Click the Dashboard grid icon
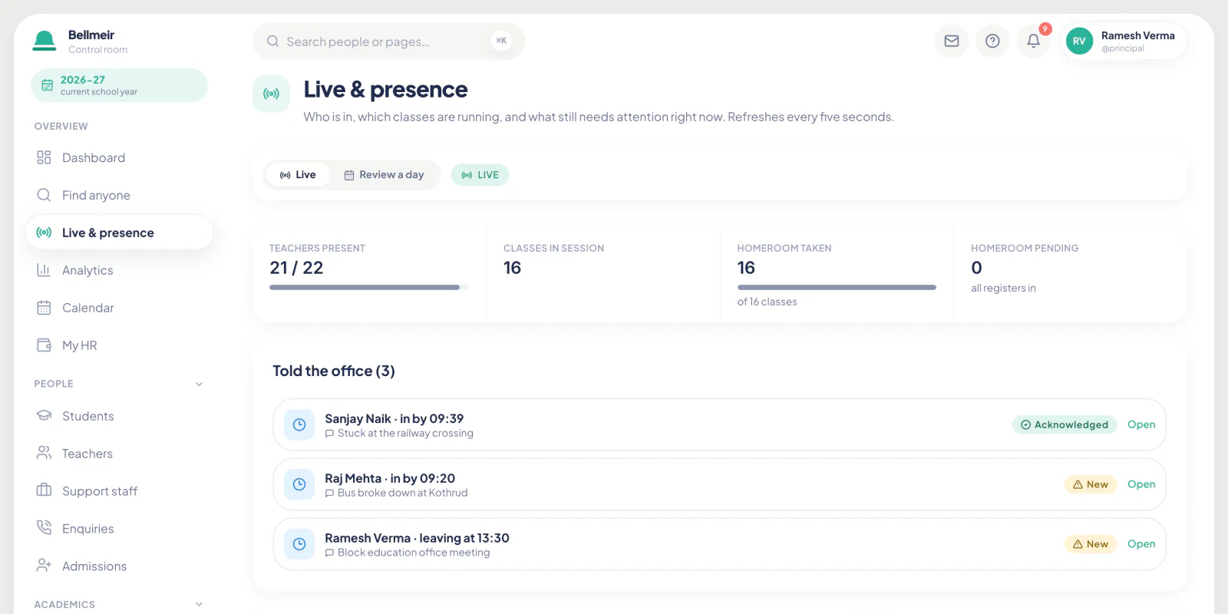1228x614 pixels. click(44, 157)
